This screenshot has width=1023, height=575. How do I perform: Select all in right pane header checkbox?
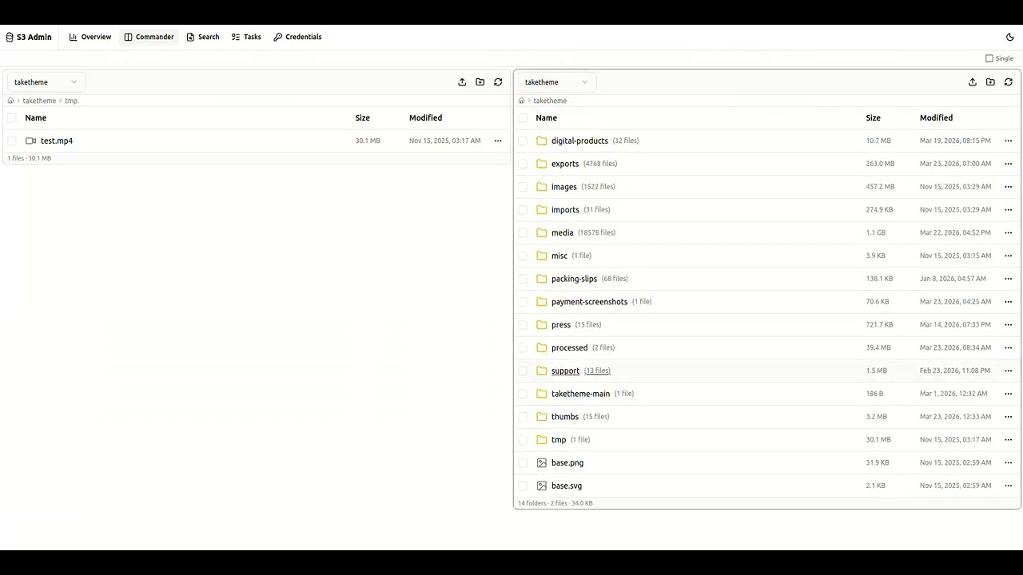click(x=523, y=117)
